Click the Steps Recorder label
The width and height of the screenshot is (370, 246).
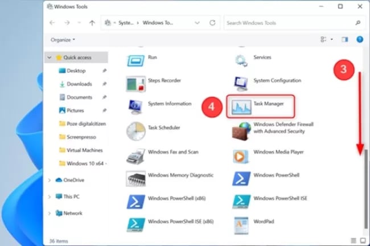point(165,80)
